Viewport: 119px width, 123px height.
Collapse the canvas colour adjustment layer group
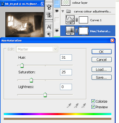pyautogui.click(x=63, y=12)
